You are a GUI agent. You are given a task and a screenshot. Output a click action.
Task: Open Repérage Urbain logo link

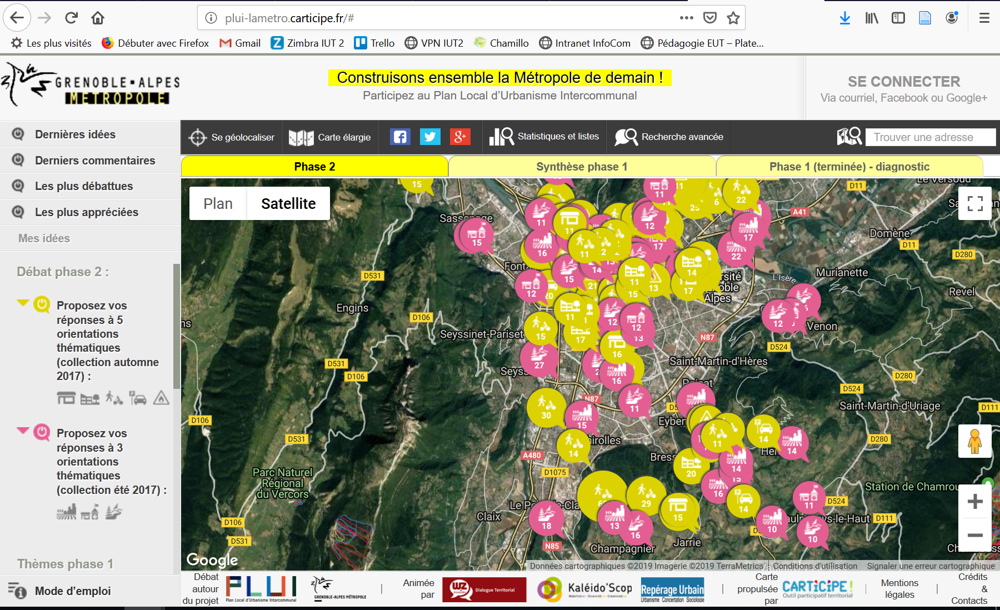click(672, 590)
